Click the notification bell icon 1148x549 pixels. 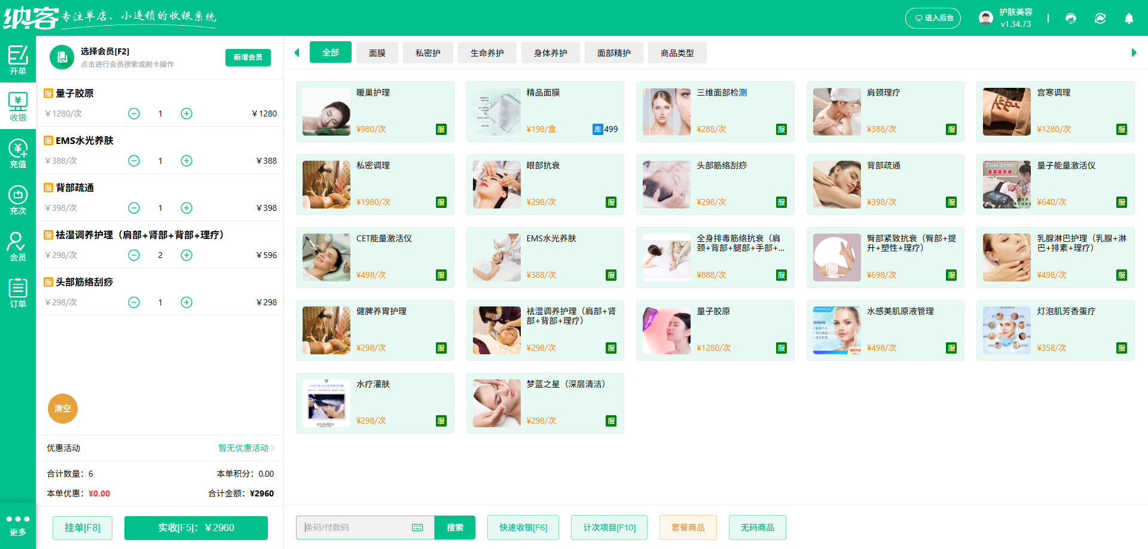(x=1129, y=19)
